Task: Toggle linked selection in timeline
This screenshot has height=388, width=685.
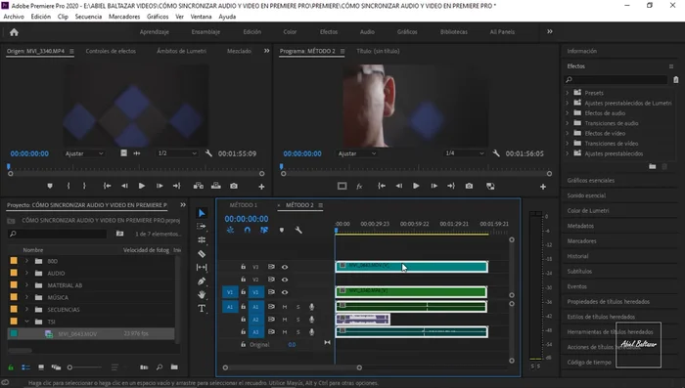Action: tap(264, 230)
